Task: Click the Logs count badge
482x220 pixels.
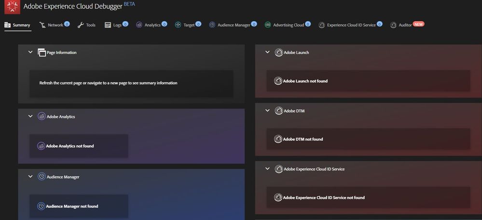Action: click(125, 24)
